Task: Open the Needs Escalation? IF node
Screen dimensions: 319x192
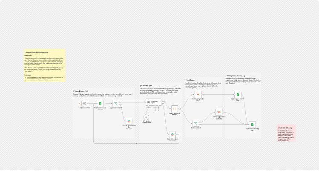Action: point(196,123)
